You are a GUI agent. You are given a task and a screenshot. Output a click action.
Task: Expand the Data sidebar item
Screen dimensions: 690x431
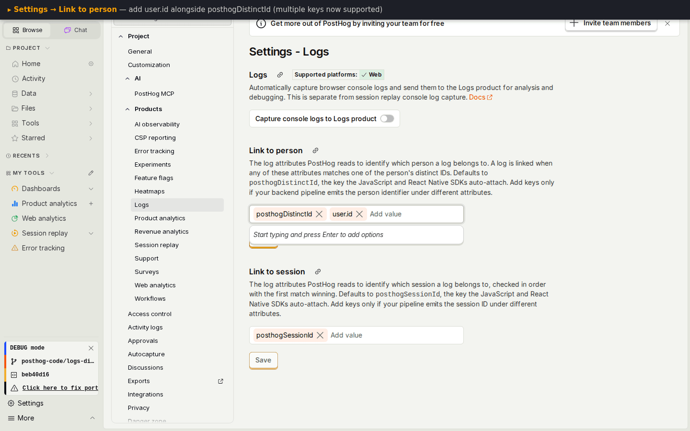[91, 94]
